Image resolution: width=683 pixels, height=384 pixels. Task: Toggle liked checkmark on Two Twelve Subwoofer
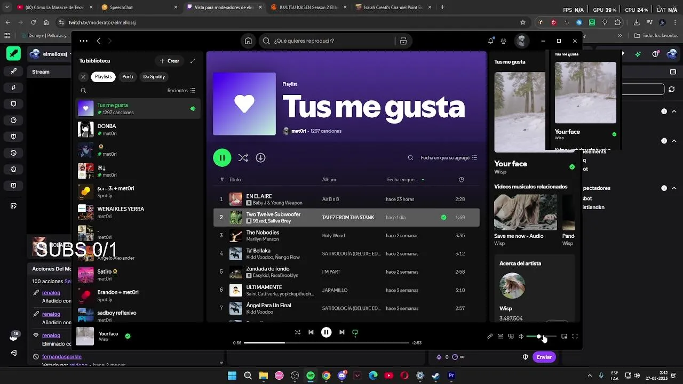[x=443, y=218]
